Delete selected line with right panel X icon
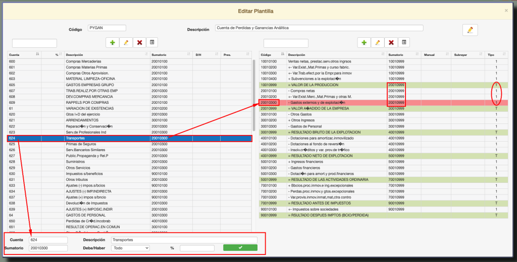This screenshot has width=517, height=262. (x=391, y=43)
